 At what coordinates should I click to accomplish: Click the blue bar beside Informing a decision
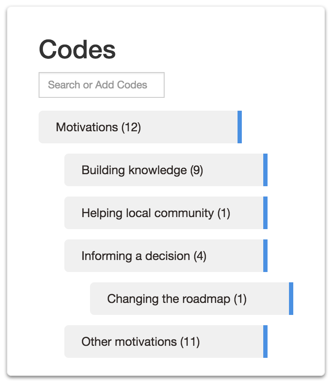click(x=265, y=256)
